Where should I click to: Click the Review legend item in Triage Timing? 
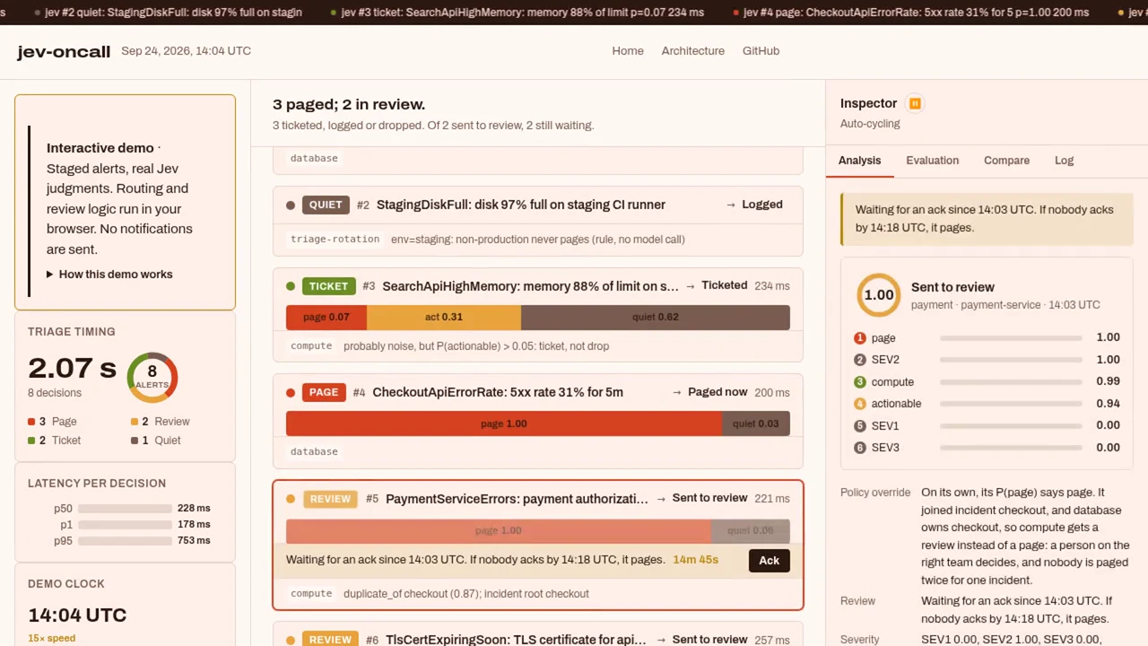pos(160,422)
